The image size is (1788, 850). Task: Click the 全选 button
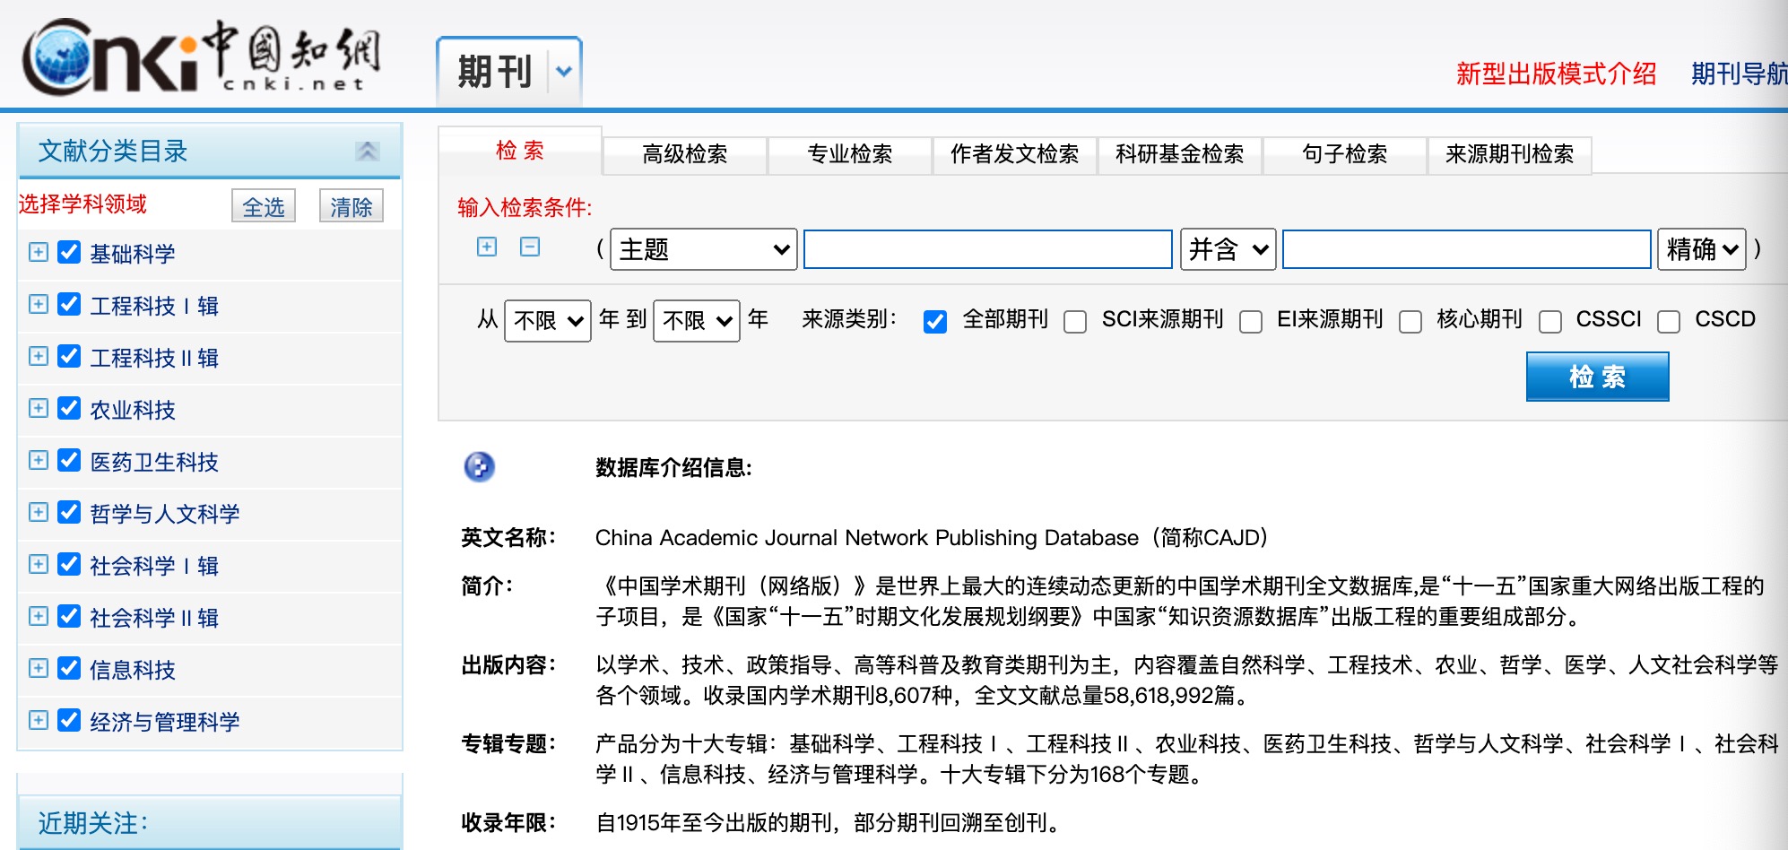coord(264,207)
